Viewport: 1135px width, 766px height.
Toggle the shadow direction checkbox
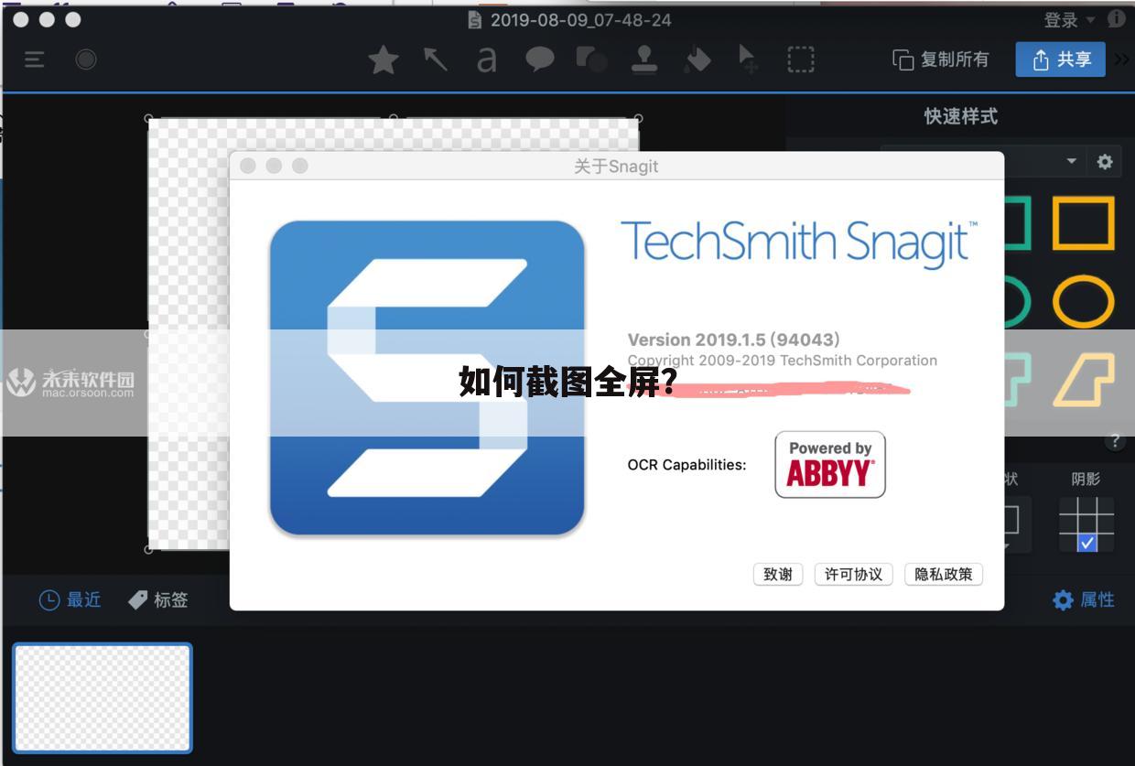(x=1086, y=543)
